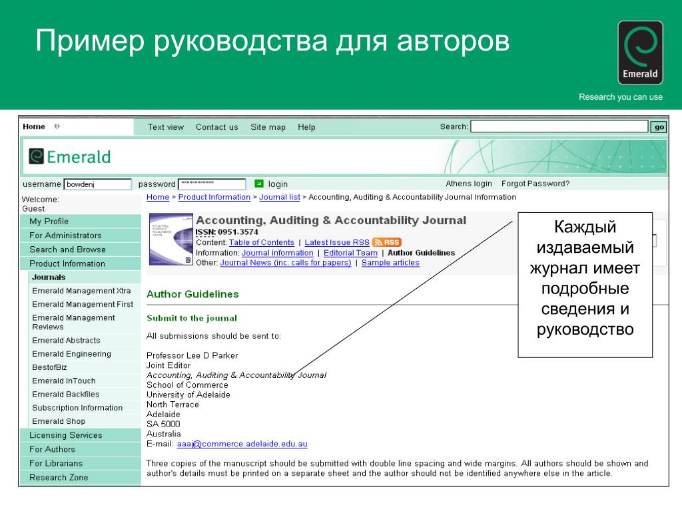682x511 pixels.
Task: Click the green login arrow icon
Action: pos(259,184)
